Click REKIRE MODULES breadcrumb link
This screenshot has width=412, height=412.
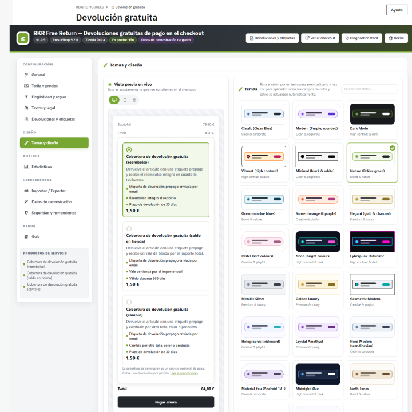(90, 7)
